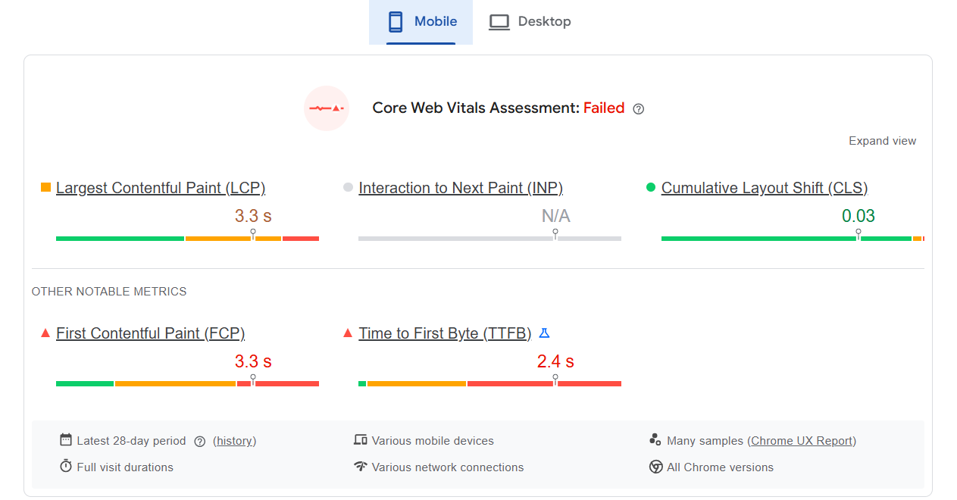The height and width of the screenshot is (500, 957).
Task: Open Interaction to Next Paint (INP) link
Action: (461, 188)
